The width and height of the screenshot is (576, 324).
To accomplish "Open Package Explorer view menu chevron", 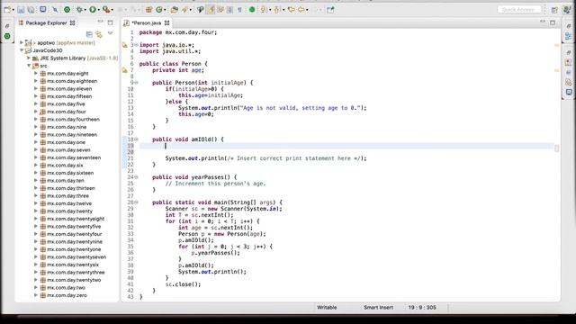I will coord(110,33).
